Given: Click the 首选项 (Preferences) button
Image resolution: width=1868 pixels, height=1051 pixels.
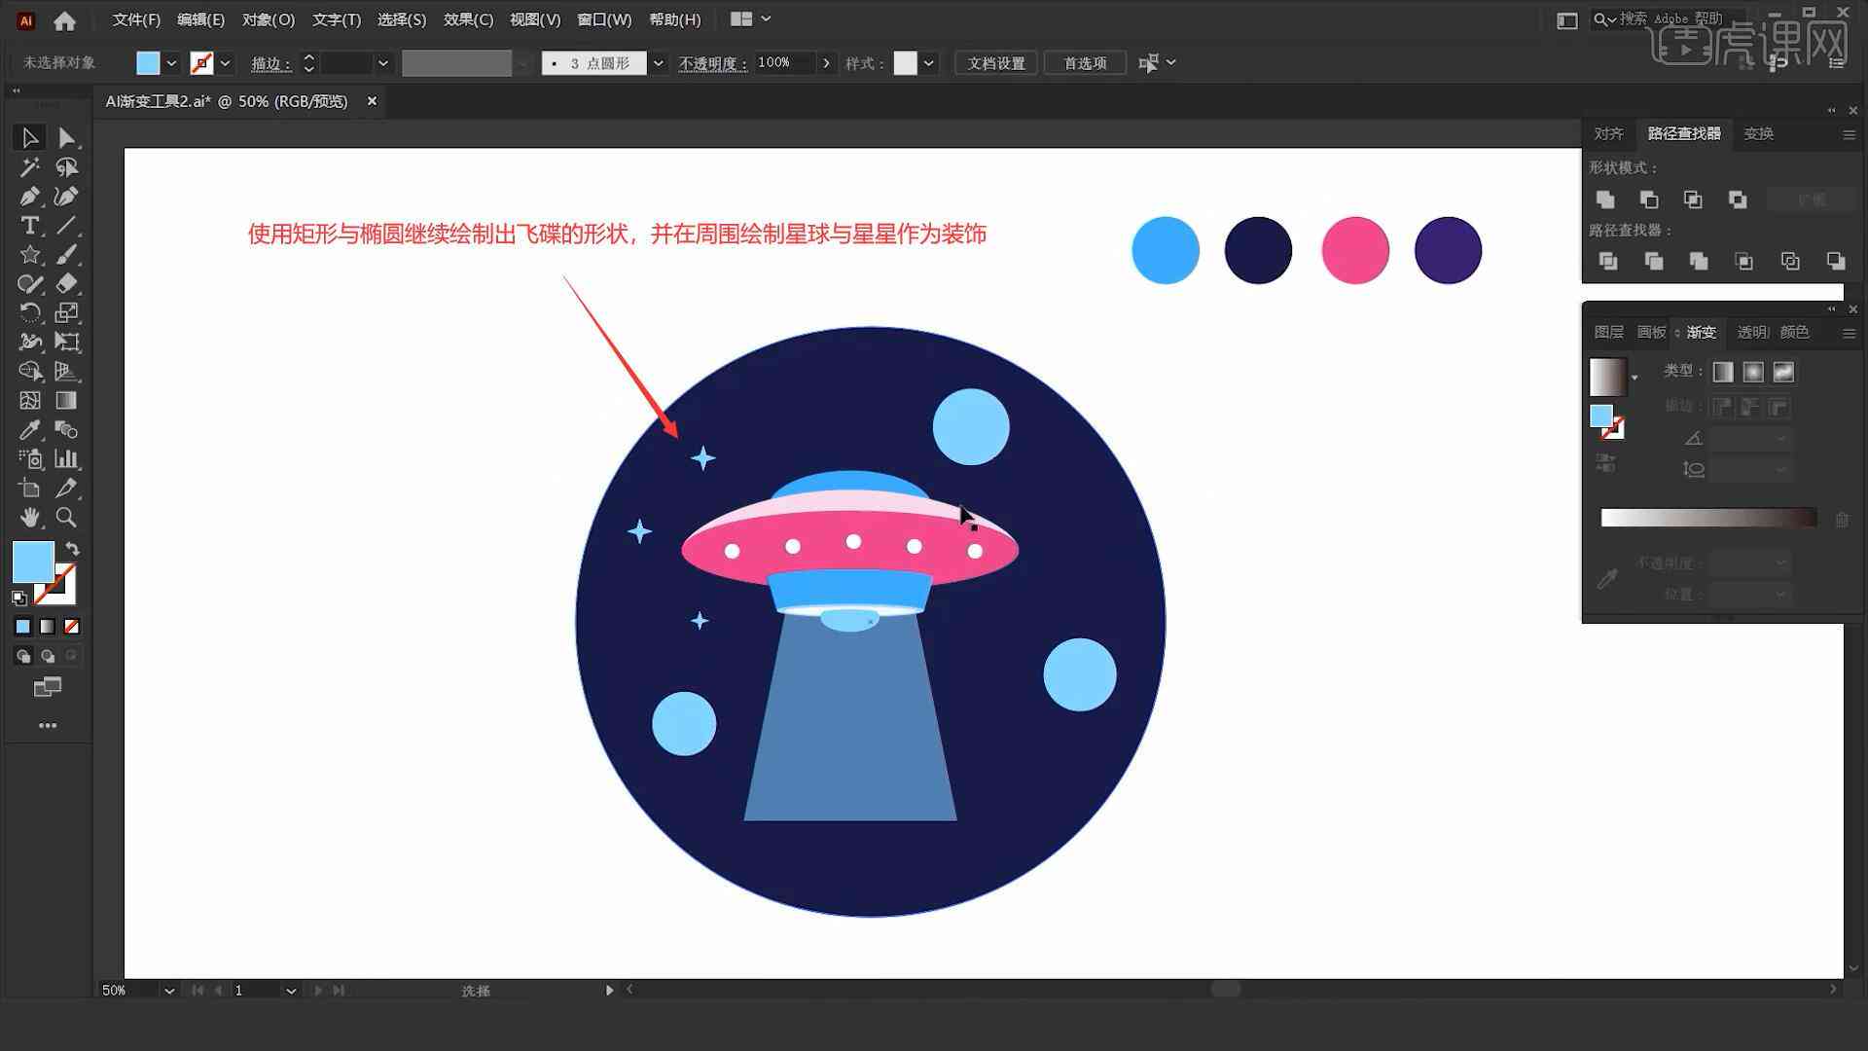Looking at the screenshot, I should [x=1082, y=61].
